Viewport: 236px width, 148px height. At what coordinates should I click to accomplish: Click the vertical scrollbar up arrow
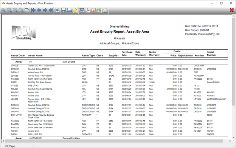[234, 16]
